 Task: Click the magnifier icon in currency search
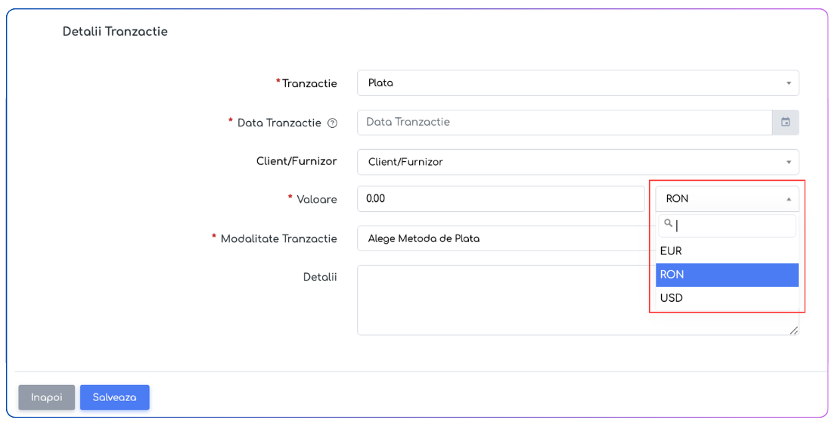[x=668, y=224]
